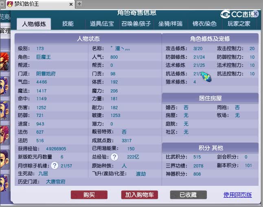Image resolution: width=263 pixels, height=207 pixels.
Task: Click the 已收藏 button
Action: [x=188, y=195]
